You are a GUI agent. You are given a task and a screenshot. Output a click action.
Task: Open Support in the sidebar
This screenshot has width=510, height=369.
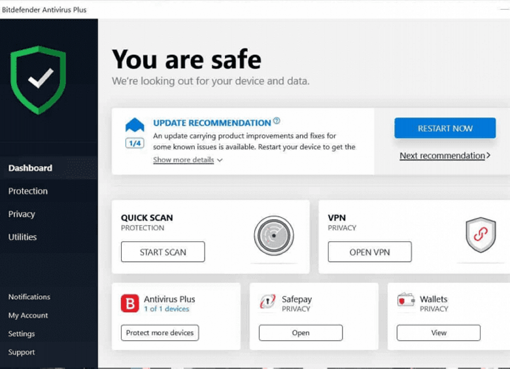pos(22,352)
